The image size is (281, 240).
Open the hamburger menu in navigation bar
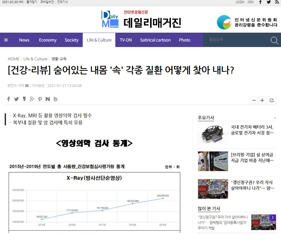tap(6, 40)
